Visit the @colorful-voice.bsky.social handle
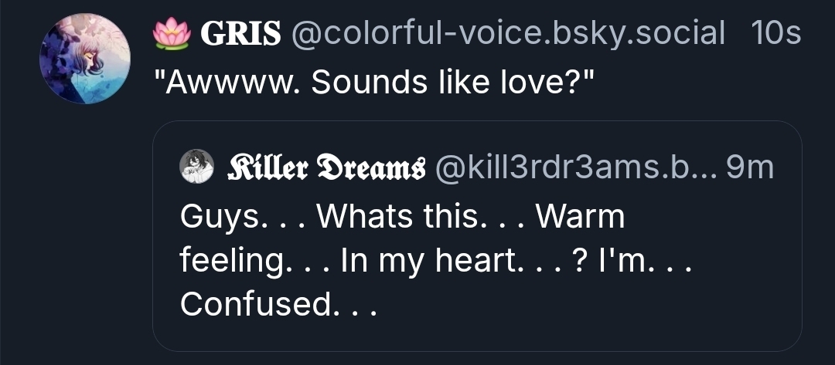This screenshot has height=365, width=835. [x=507, y=34]
